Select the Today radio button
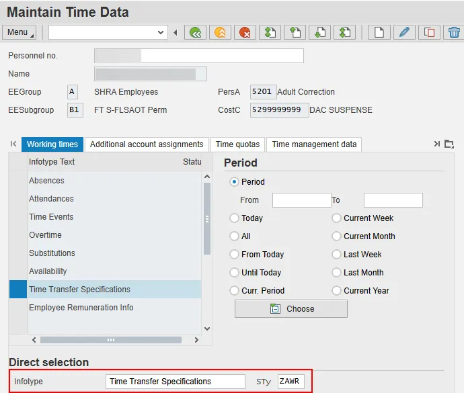 pyautogui.click(x=234, y=218)
